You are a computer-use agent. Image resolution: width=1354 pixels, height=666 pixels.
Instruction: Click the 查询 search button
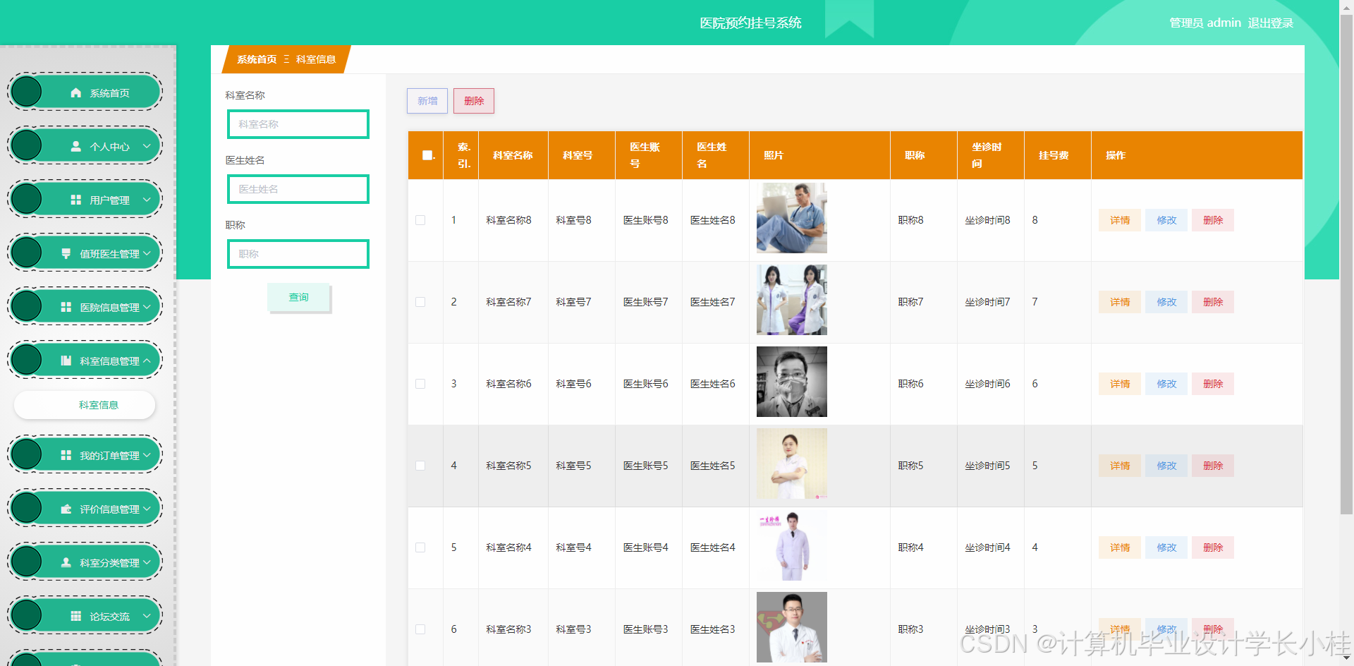coord(299,297)
